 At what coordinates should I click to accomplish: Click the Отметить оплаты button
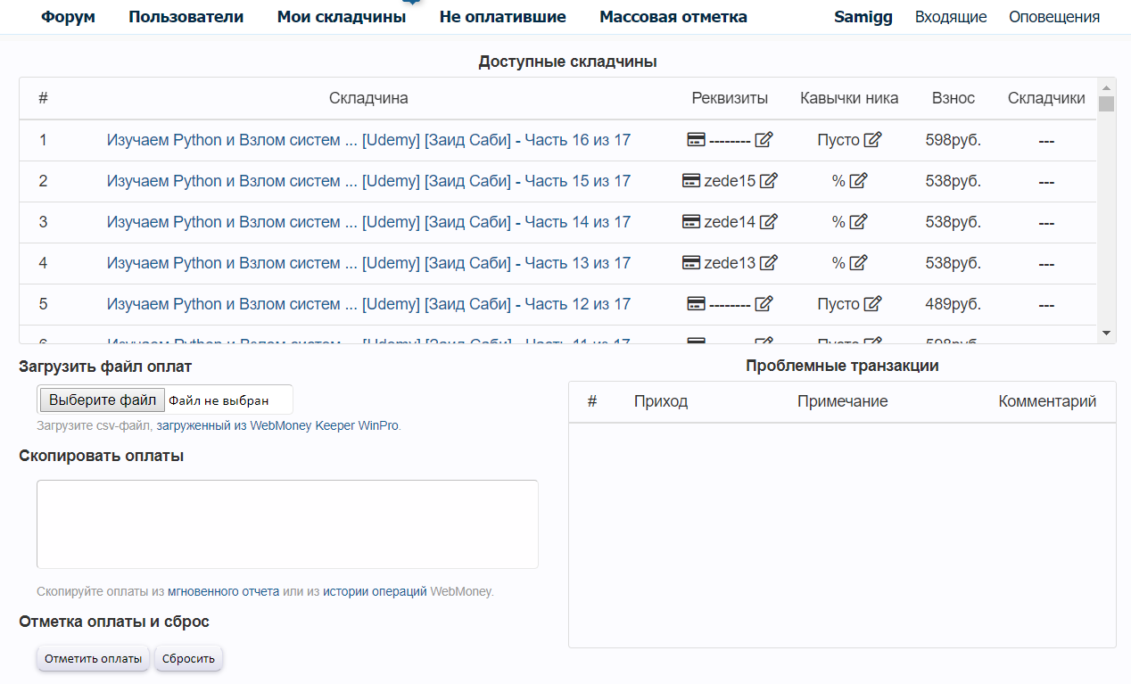(94, 659)
